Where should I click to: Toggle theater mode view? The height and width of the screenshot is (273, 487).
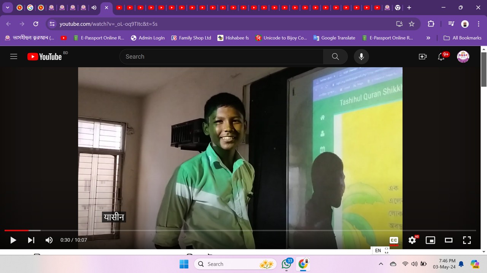coord(449,240)
